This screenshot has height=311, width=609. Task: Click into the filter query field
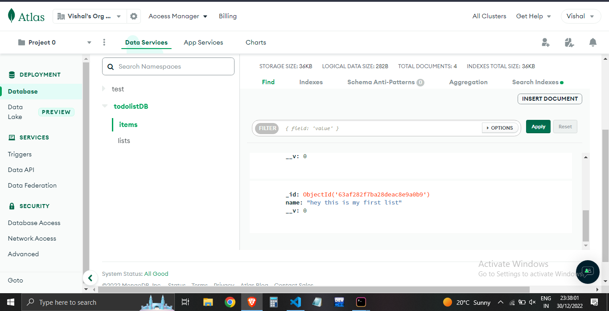pyautogui.click(x=381, y=128)
